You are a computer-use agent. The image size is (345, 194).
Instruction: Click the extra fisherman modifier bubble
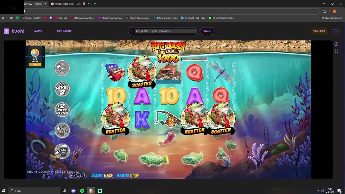62,151
